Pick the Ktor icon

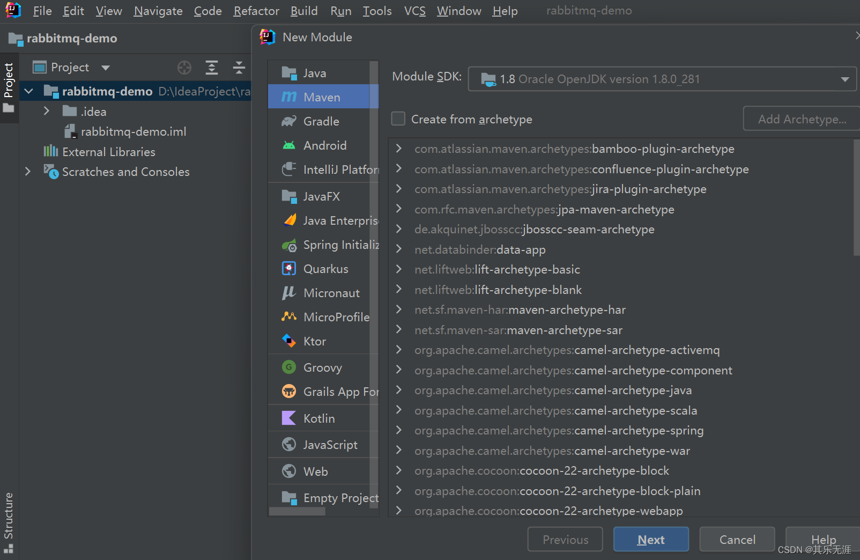click(x=289, y=341)
